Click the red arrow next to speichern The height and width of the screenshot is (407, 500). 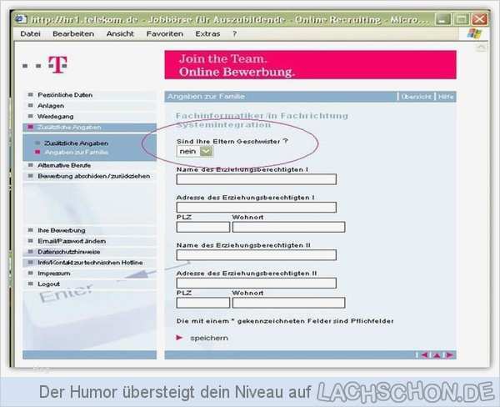pos(179,338)
